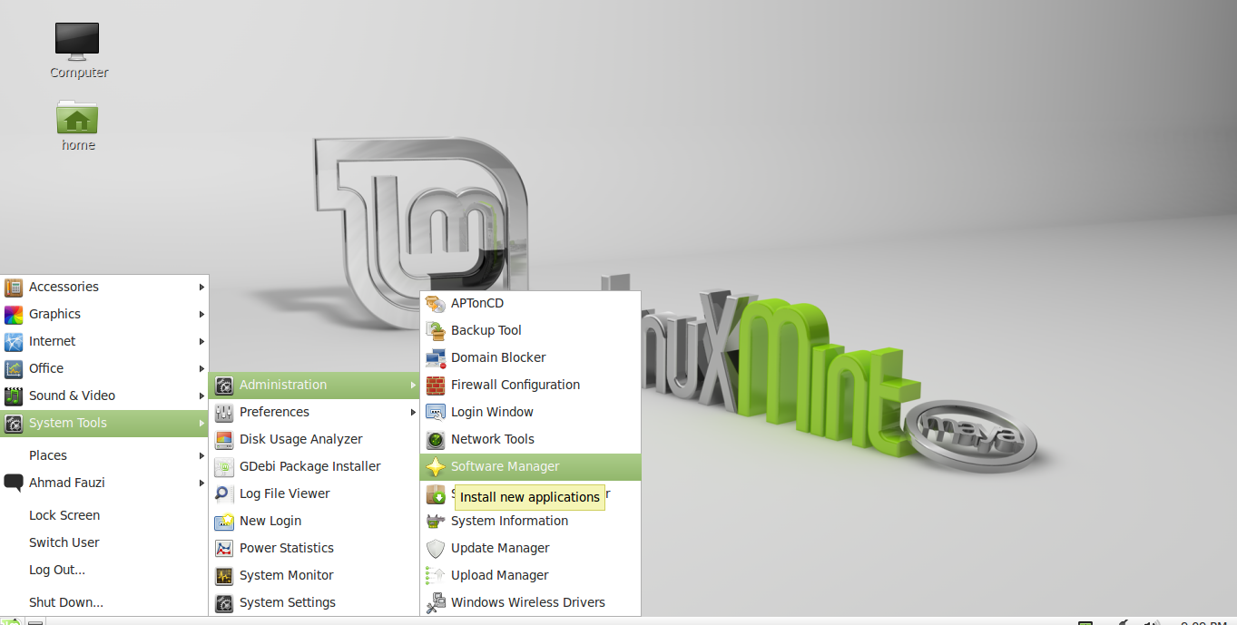The width and height of the screenshot is (1237, 625).
Task: Open Upload Manager icon
Action: [x=436, y=575]
